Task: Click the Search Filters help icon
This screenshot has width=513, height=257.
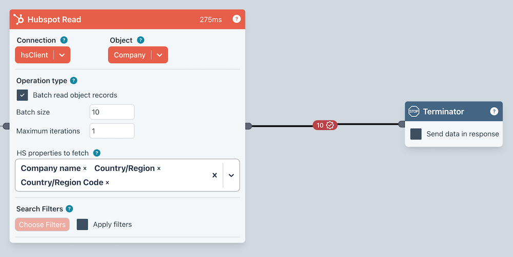Action: coord(69,209)
